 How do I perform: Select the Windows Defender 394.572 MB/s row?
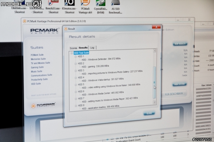click(x=101, y=59)
